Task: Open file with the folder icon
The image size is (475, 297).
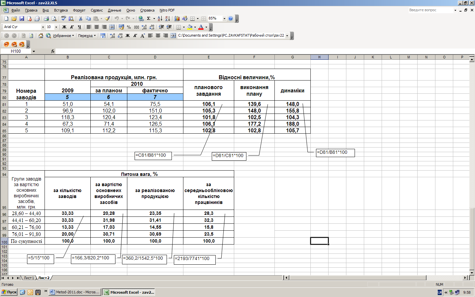Action: point(14,18)
